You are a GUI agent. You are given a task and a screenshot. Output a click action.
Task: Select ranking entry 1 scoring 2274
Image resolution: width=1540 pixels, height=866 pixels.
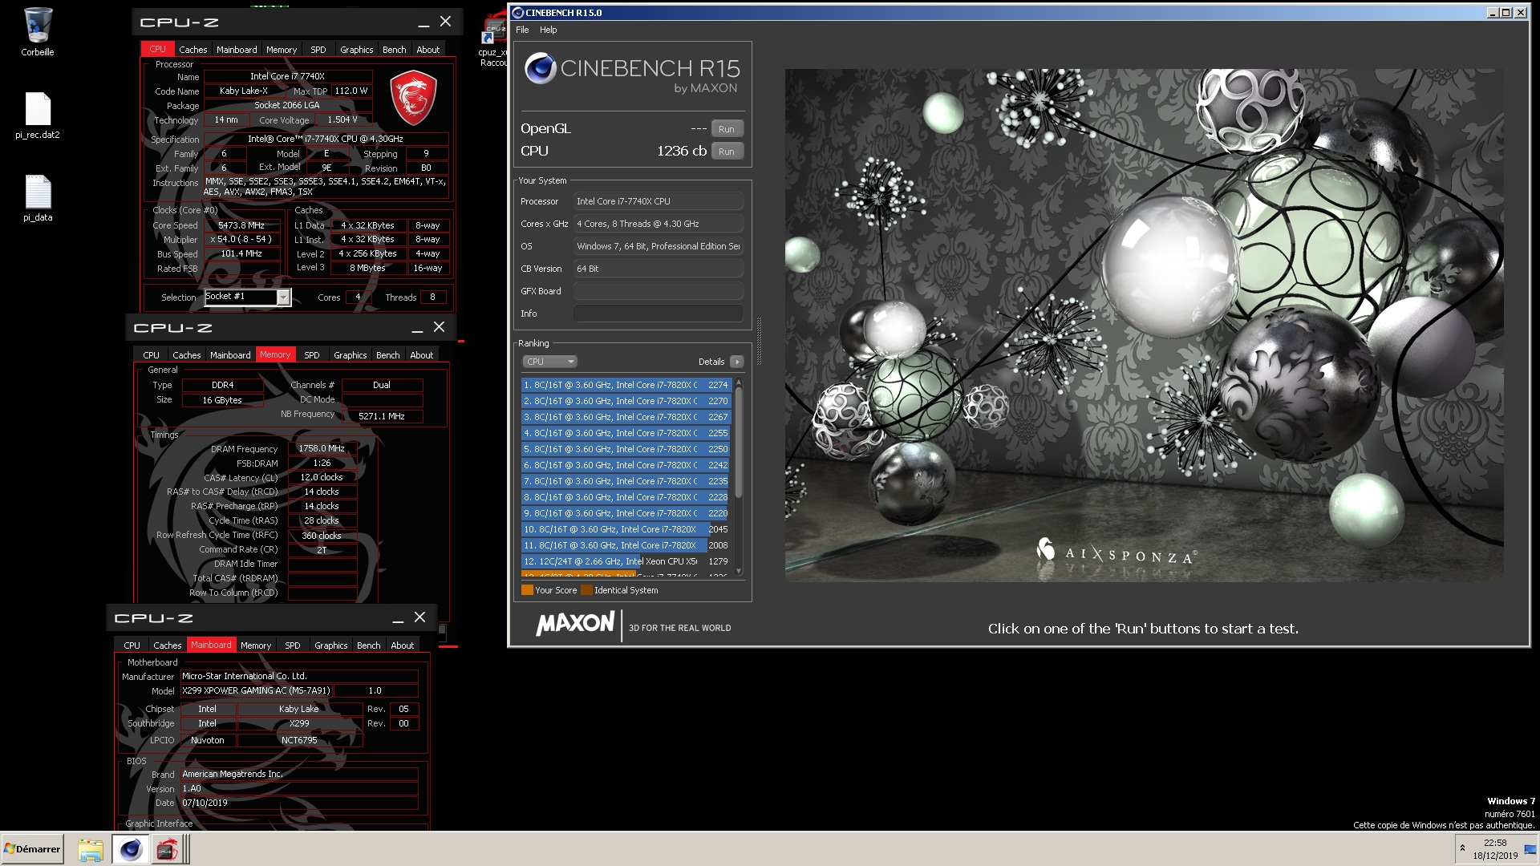626,385
